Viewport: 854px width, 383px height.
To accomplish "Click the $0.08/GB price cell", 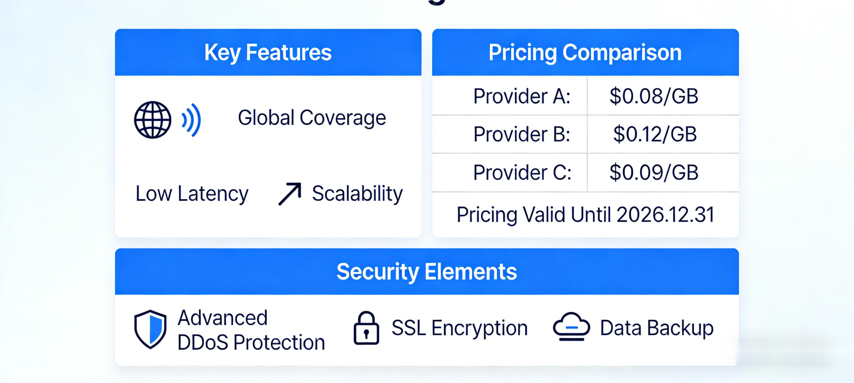I will (x=654, y=96).
